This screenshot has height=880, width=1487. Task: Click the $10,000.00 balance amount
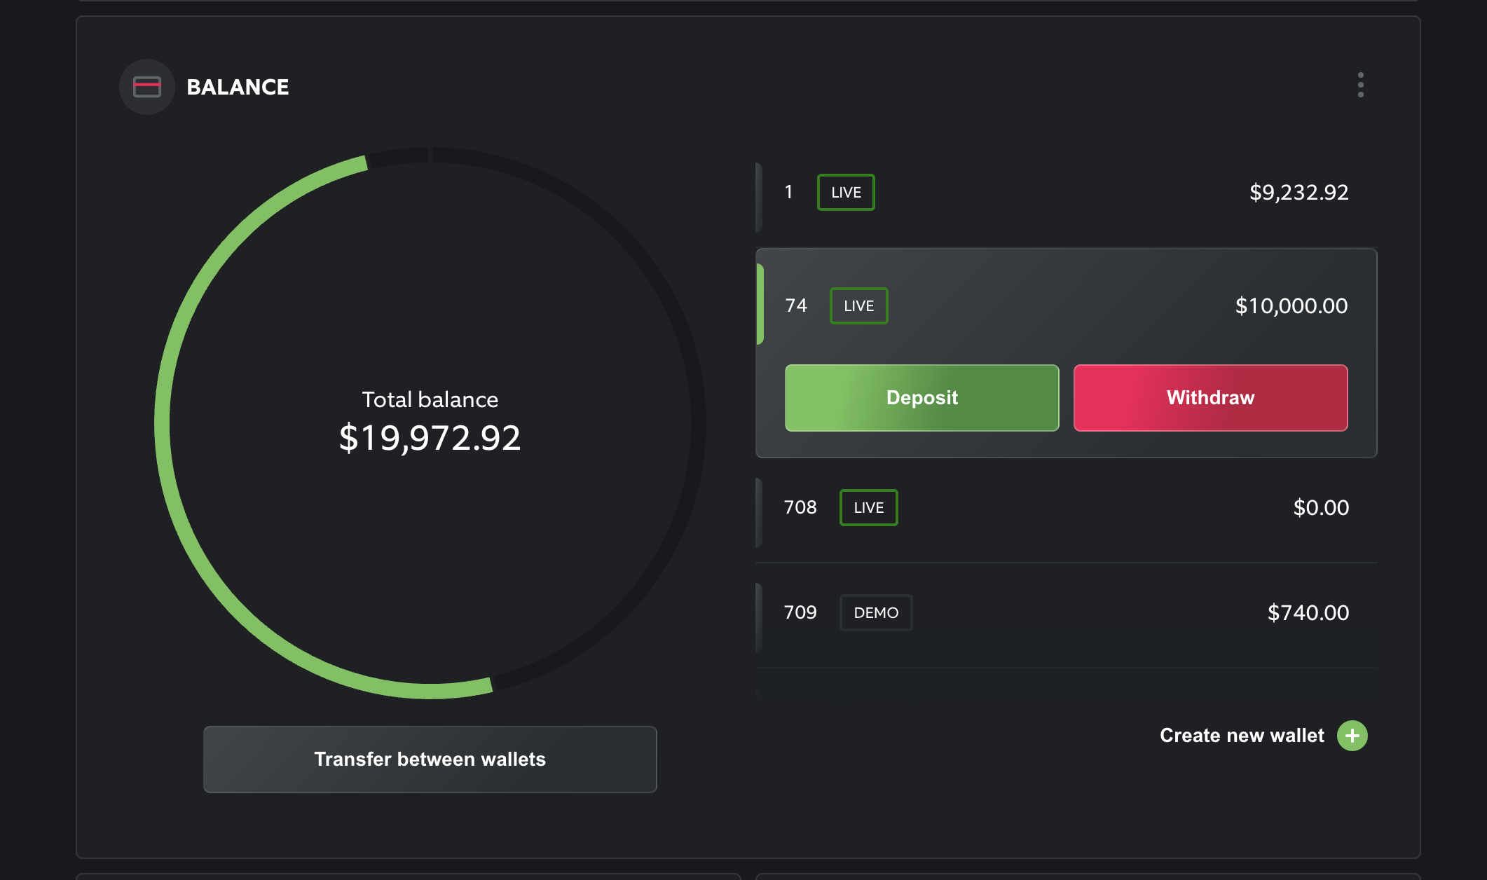1291,306
